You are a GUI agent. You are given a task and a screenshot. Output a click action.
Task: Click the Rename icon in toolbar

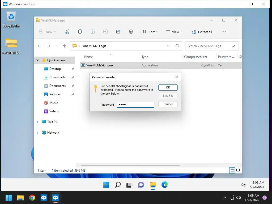click(105, 32)
